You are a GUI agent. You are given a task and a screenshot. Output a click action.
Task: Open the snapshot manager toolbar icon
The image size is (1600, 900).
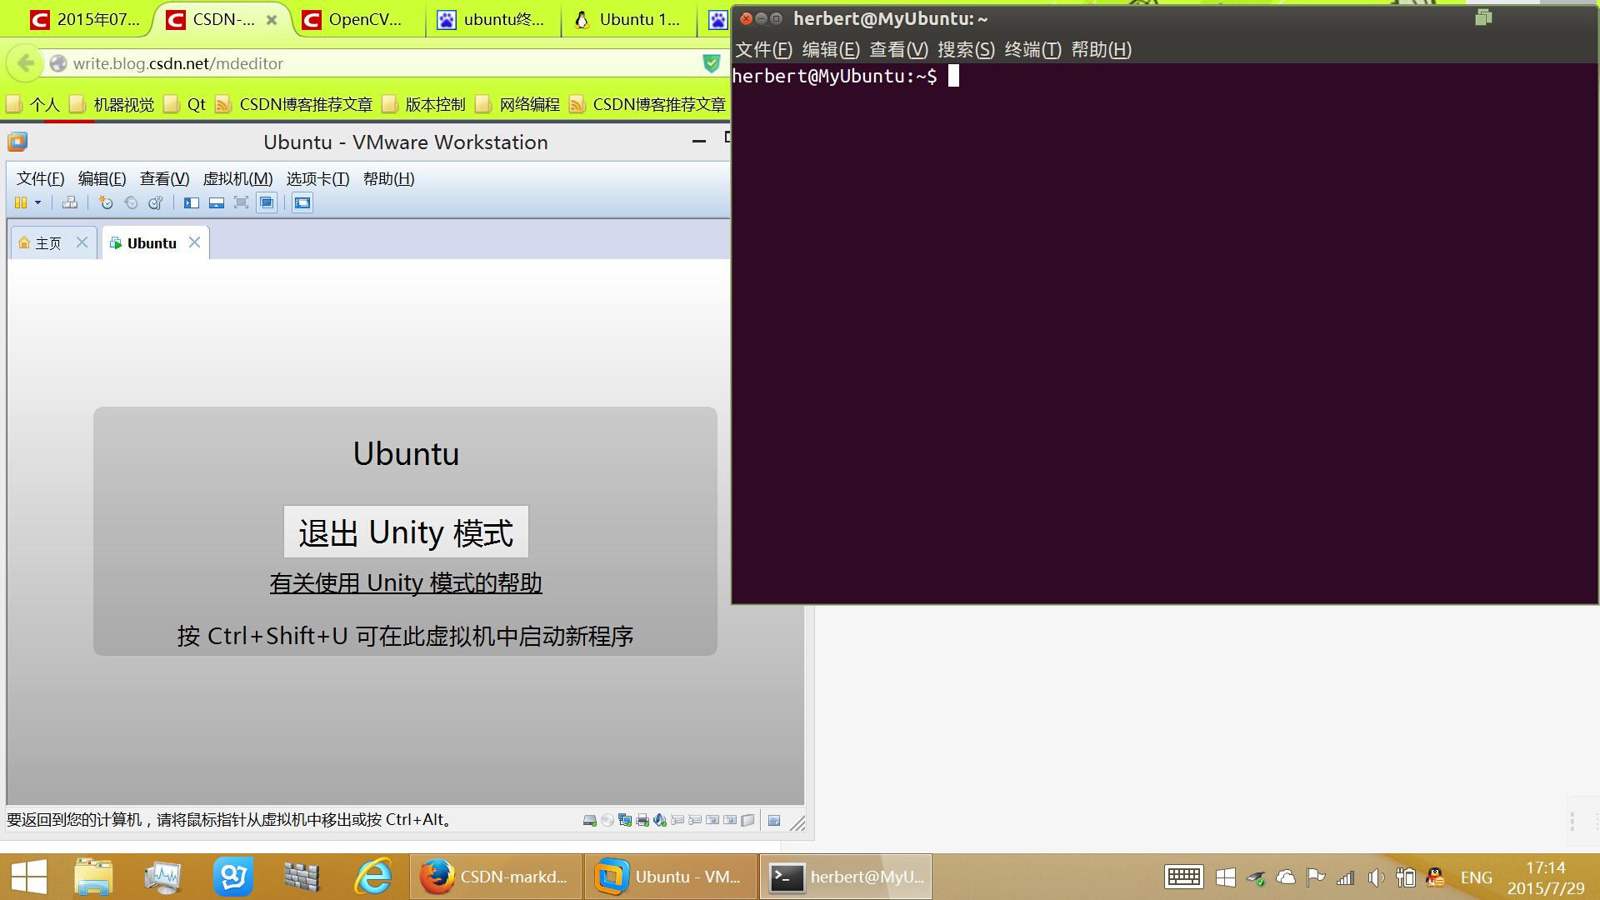click(156, 202)
